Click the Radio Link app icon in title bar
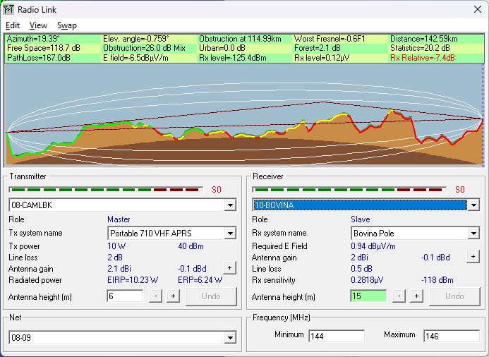Image resolution: width=489 pixels, height=357 pixels. 8,10
